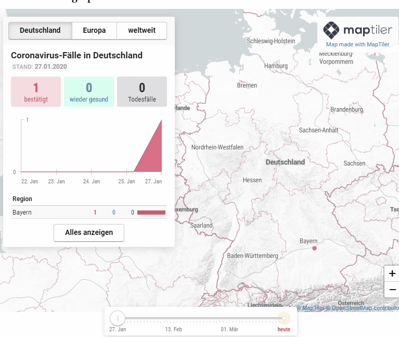Click the Saarland map label
The width and height of the screenshot is (399, 337).
(201, 226)
